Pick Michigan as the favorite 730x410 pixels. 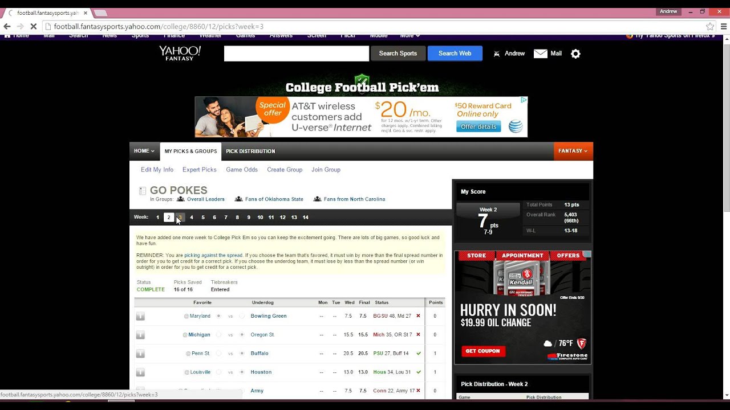(x=218, y=335)
